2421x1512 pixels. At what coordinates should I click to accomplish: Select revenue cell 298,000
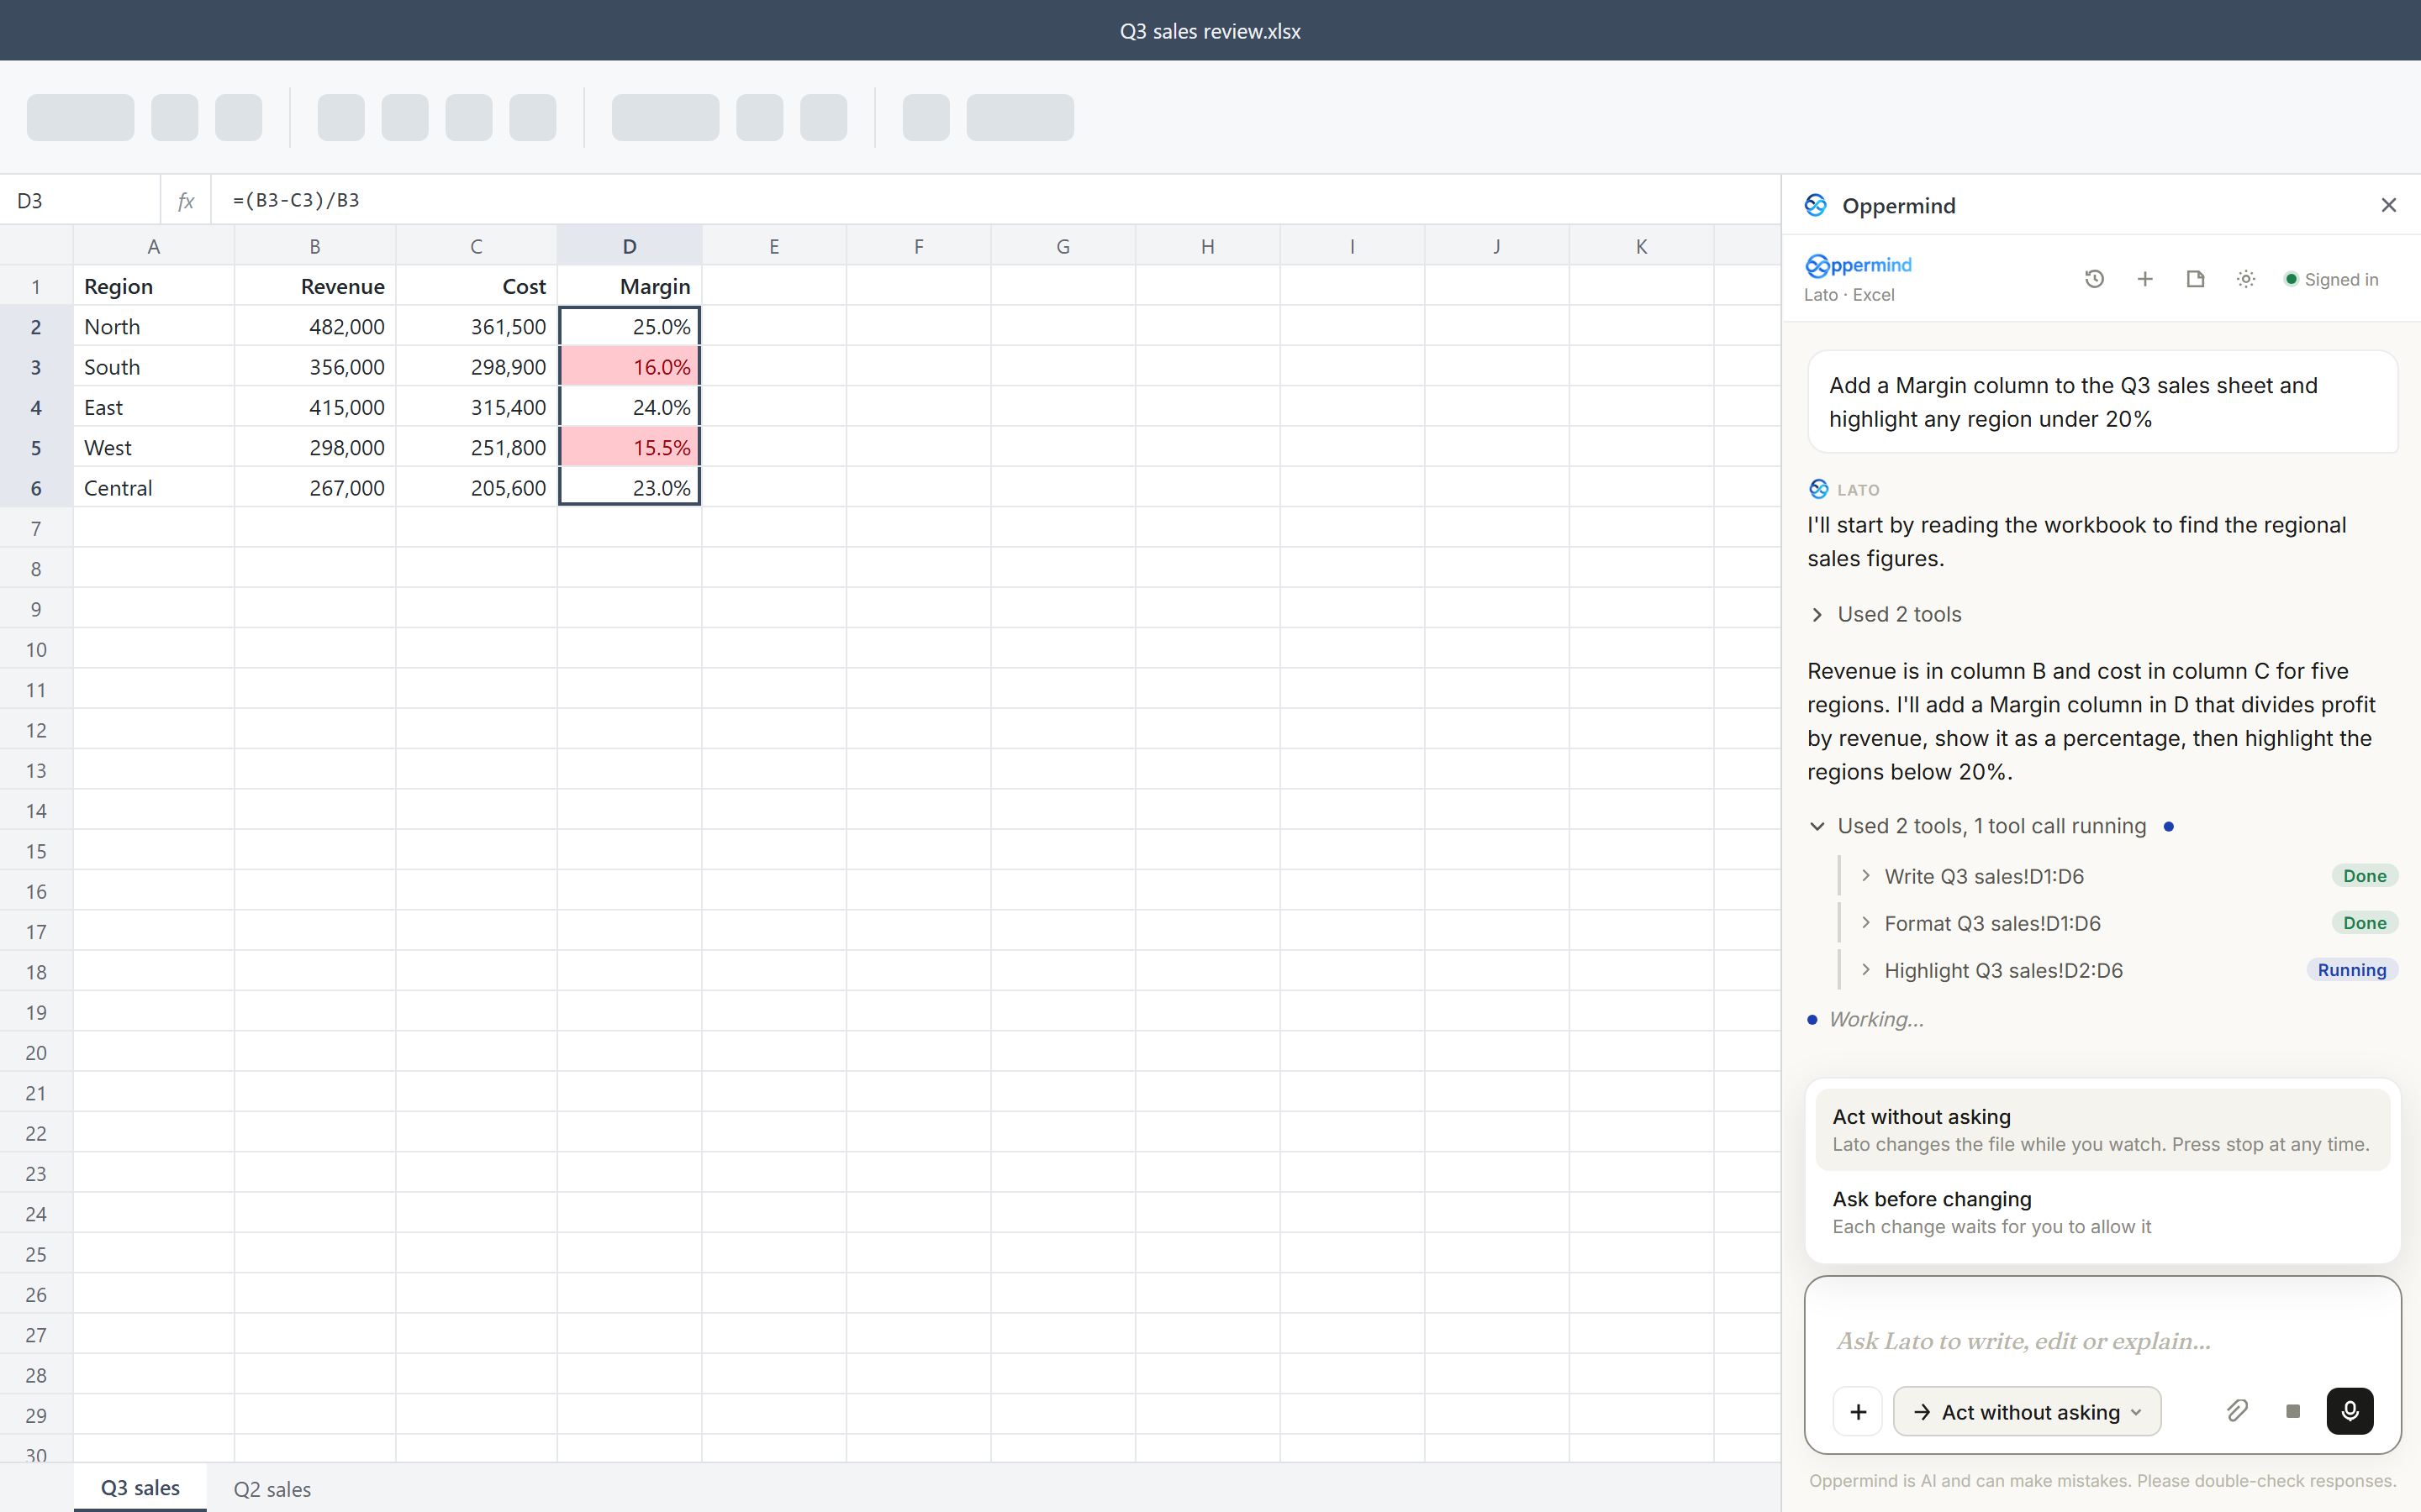tap(315, 447)
